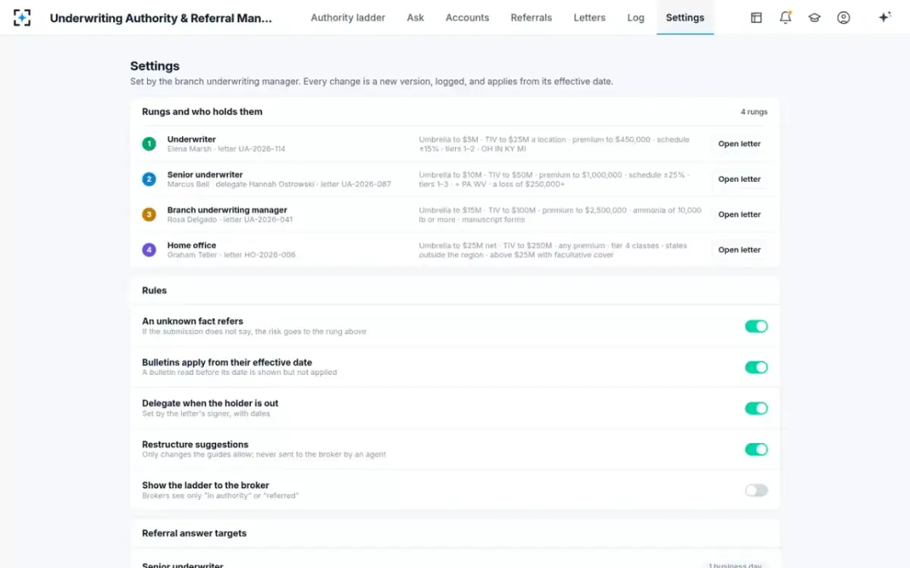This screenshot has width=910, height=568.
Task: Open the sparkle assistant icon
Action: [x=884, y=17]
